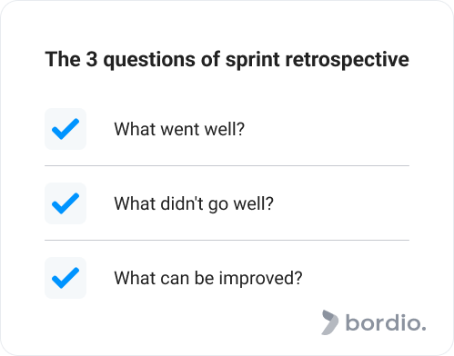Uncheck the "What can be improved?" checkbox
454x356 pixels.
(x=66, y=278)
